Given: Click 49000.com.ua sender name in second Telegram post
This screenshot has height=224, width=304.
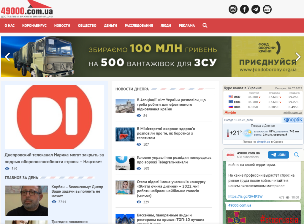Looking at the screenshot, I should click(x=240, y=205).
